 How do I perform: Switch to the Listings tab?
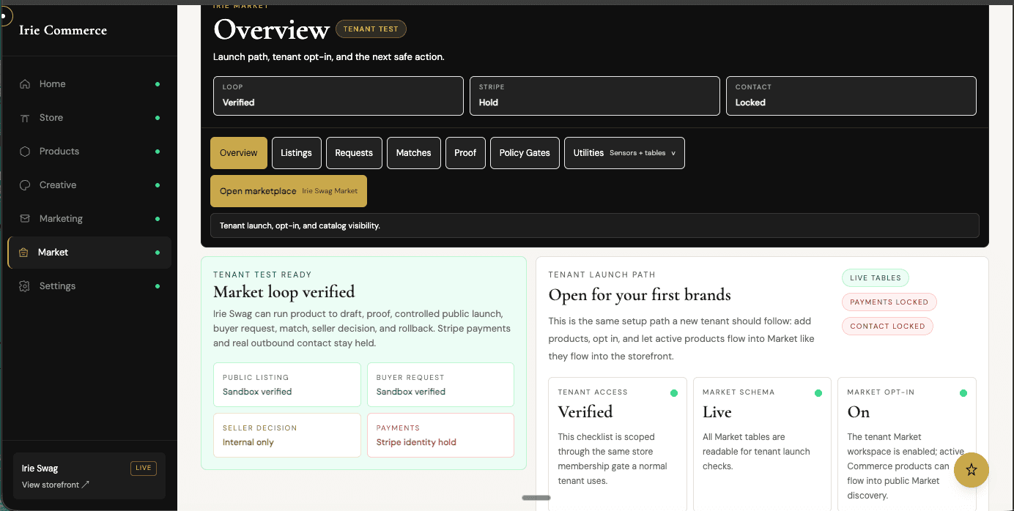coord(296,153)
